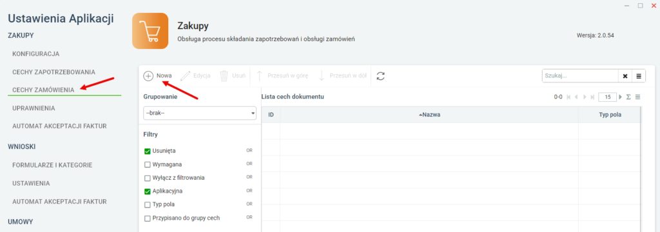Open the search options hamburger menu
The height and width of the screenshot is (232, 660).
[x=639, y=76]
